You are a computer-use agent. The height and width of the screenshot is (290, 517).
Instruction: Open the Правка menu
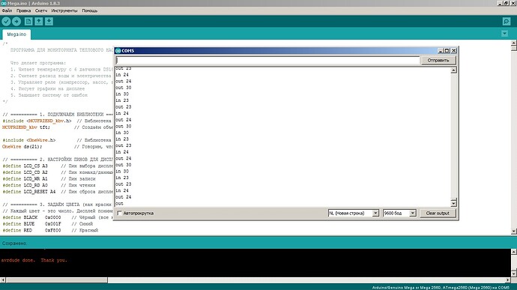tap(23, 10)
